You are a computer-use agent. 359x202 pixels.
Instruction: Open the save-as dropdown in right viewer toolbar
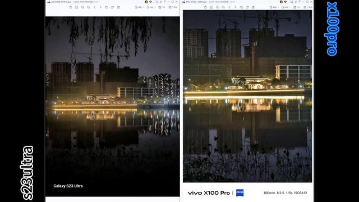click(x=286, y=7)
